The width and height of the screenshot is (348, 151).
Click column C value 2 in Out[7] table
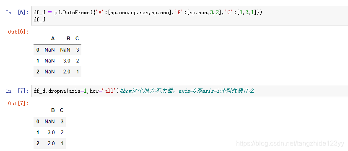[x=62, y=133]
